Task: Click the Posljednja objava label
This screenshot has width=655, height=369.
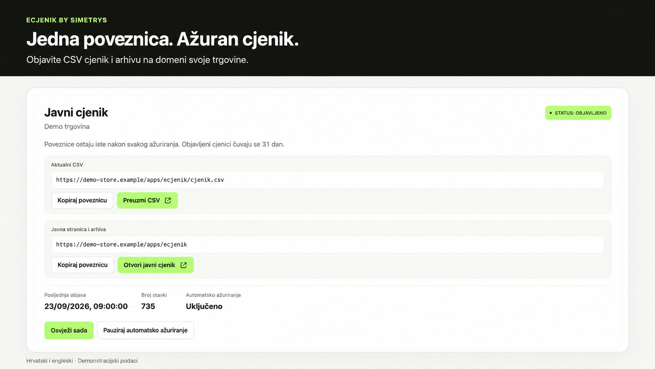Action: pos(65,295)
